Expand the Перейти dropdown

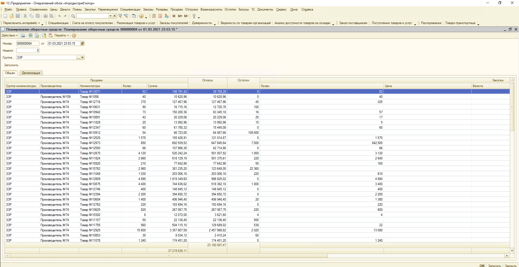click(x=61, y=36)
